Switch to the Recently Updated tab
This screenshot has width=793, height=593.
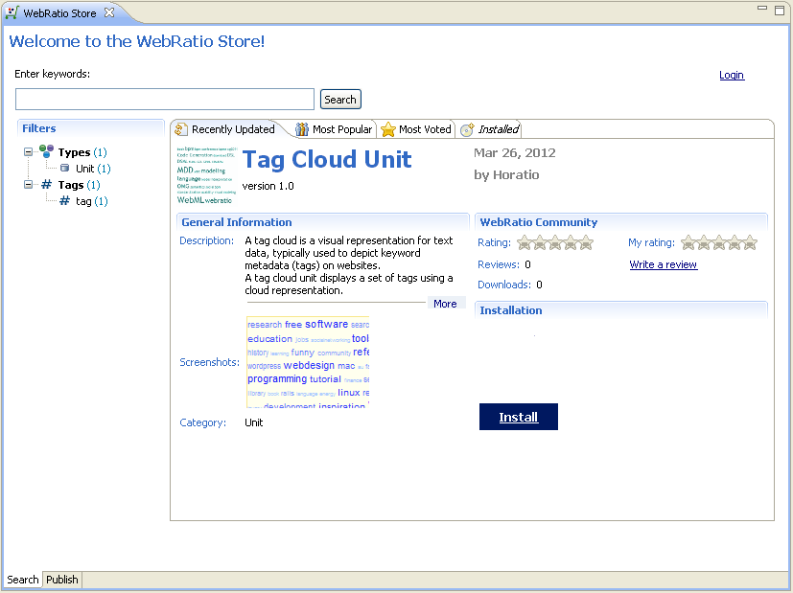[x=225, y=129]
